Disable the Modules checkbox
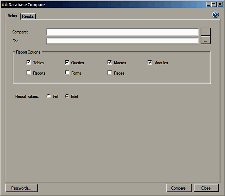The width and height of the screenshot is (225, 196). point(150,62)
